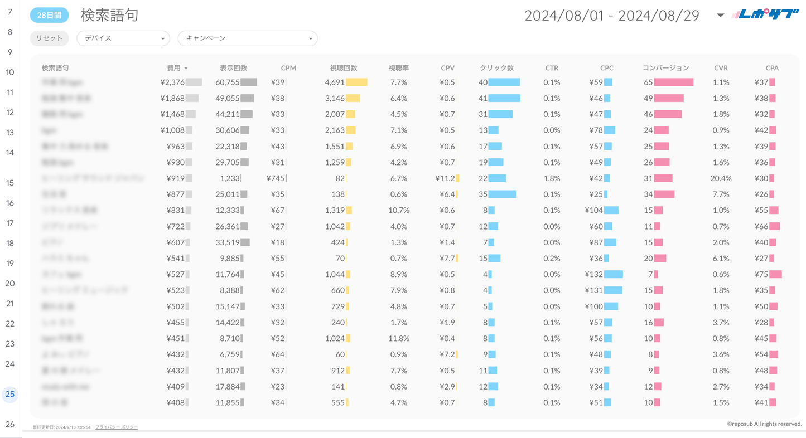This screenshot has height=438, width=806.
Task: Sort by the コンバージョン column header
Action: pos(666,68)
